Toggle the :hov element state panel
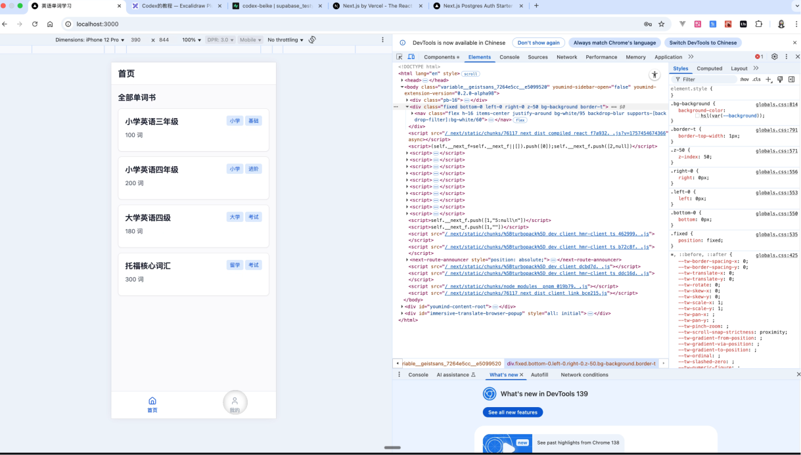This screenshot has height=455, width=801. (x=744, y=79)
